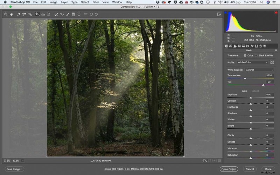The width and height of the screenshot is (280, 175).
Task: Click the zoom in plus button
Action: tap(8, 161)
